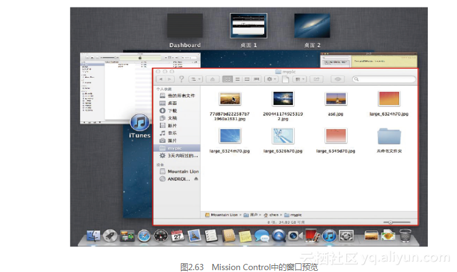
Task: Select large_6326h70.jpg thumbnail
Action: point(283,136)
